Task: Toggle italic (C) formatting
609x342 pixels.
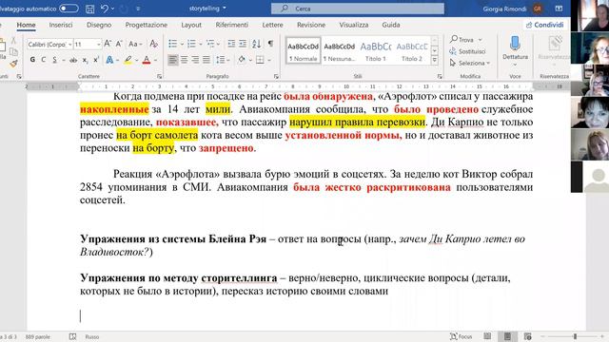Action: tap(44, 60)
